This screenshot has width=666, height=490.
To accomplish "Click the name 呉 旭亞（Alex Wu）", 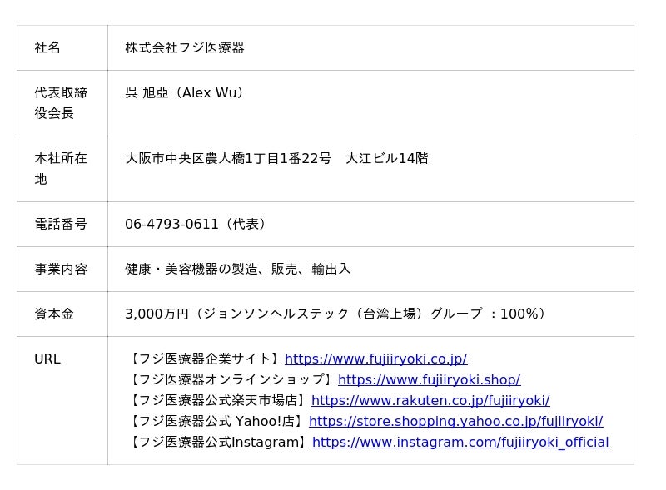I will click(185, 93).
